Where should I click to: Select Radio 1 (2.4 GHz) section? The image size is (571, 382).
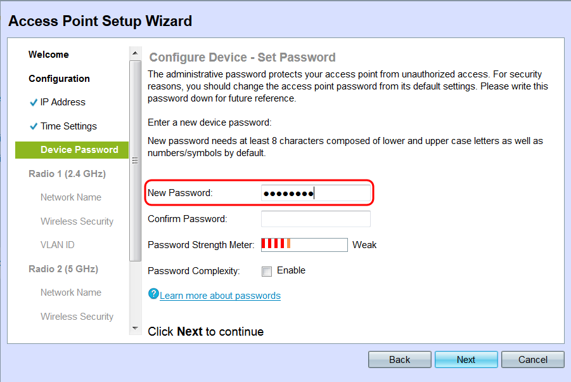pyautogui.click(x=67, y=173)
